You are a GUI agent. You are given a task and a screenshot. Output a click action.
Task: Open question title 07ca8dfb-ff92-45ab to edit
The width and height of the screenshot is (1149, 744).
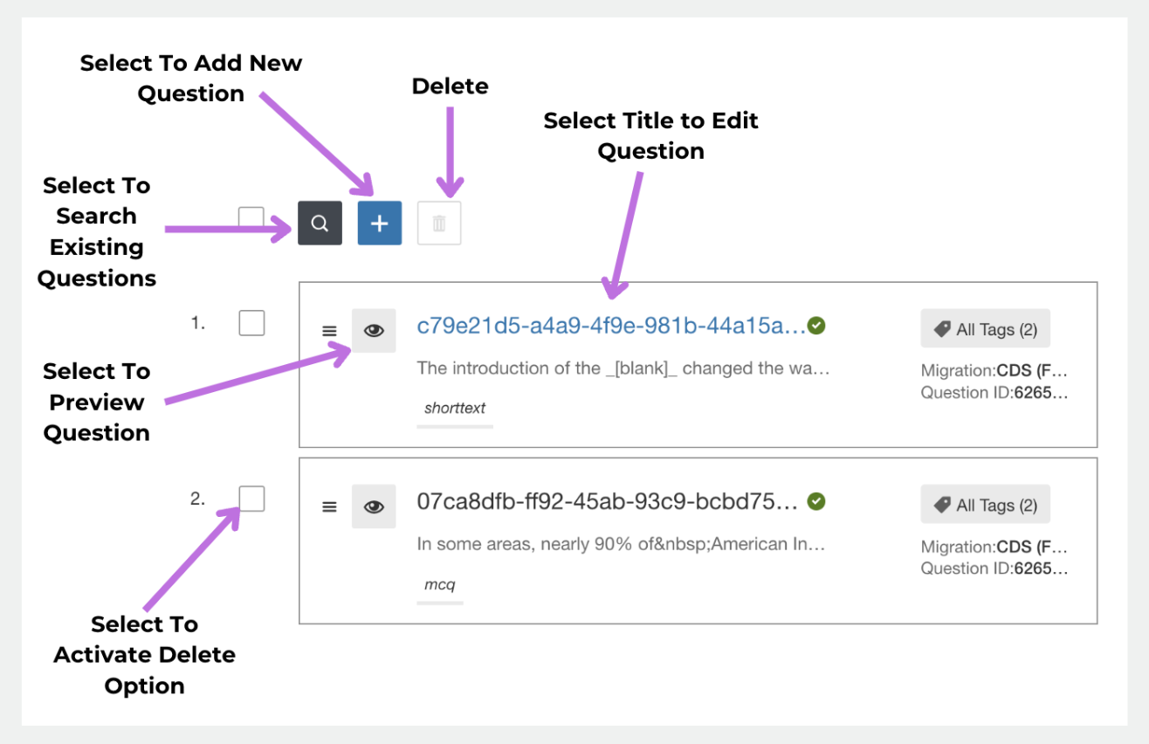(608, 502)
